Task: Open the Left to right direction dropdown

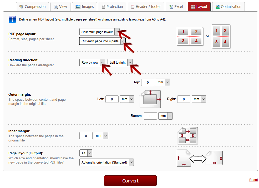Action: click(x=120, y=63)
